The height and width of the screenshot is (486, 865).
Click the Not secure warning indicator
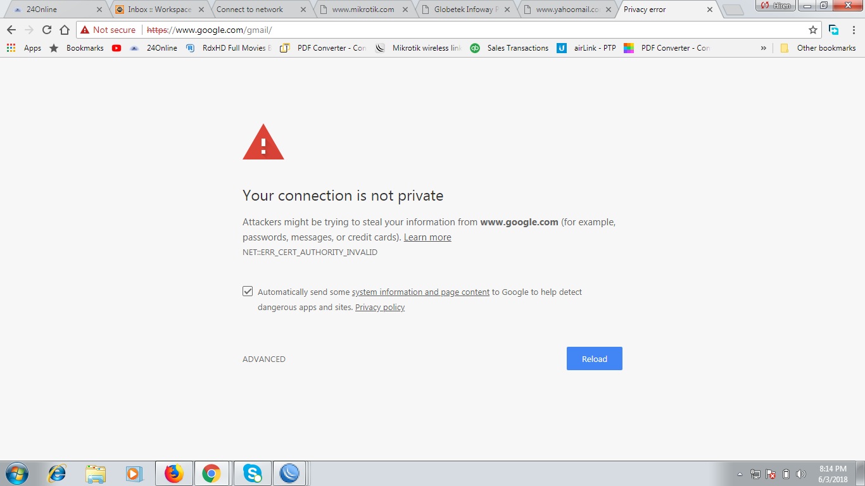coord(108,30)
